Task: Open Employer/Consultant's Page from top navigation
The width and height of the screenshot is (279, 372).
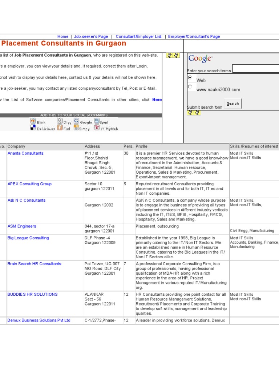Action: [194, 36]
